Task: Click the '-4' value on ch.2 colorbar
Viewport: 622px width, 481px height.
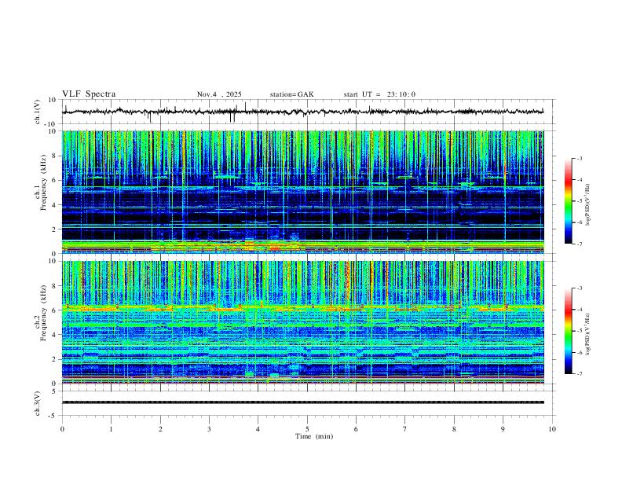Action: click(x=579, y=310)
